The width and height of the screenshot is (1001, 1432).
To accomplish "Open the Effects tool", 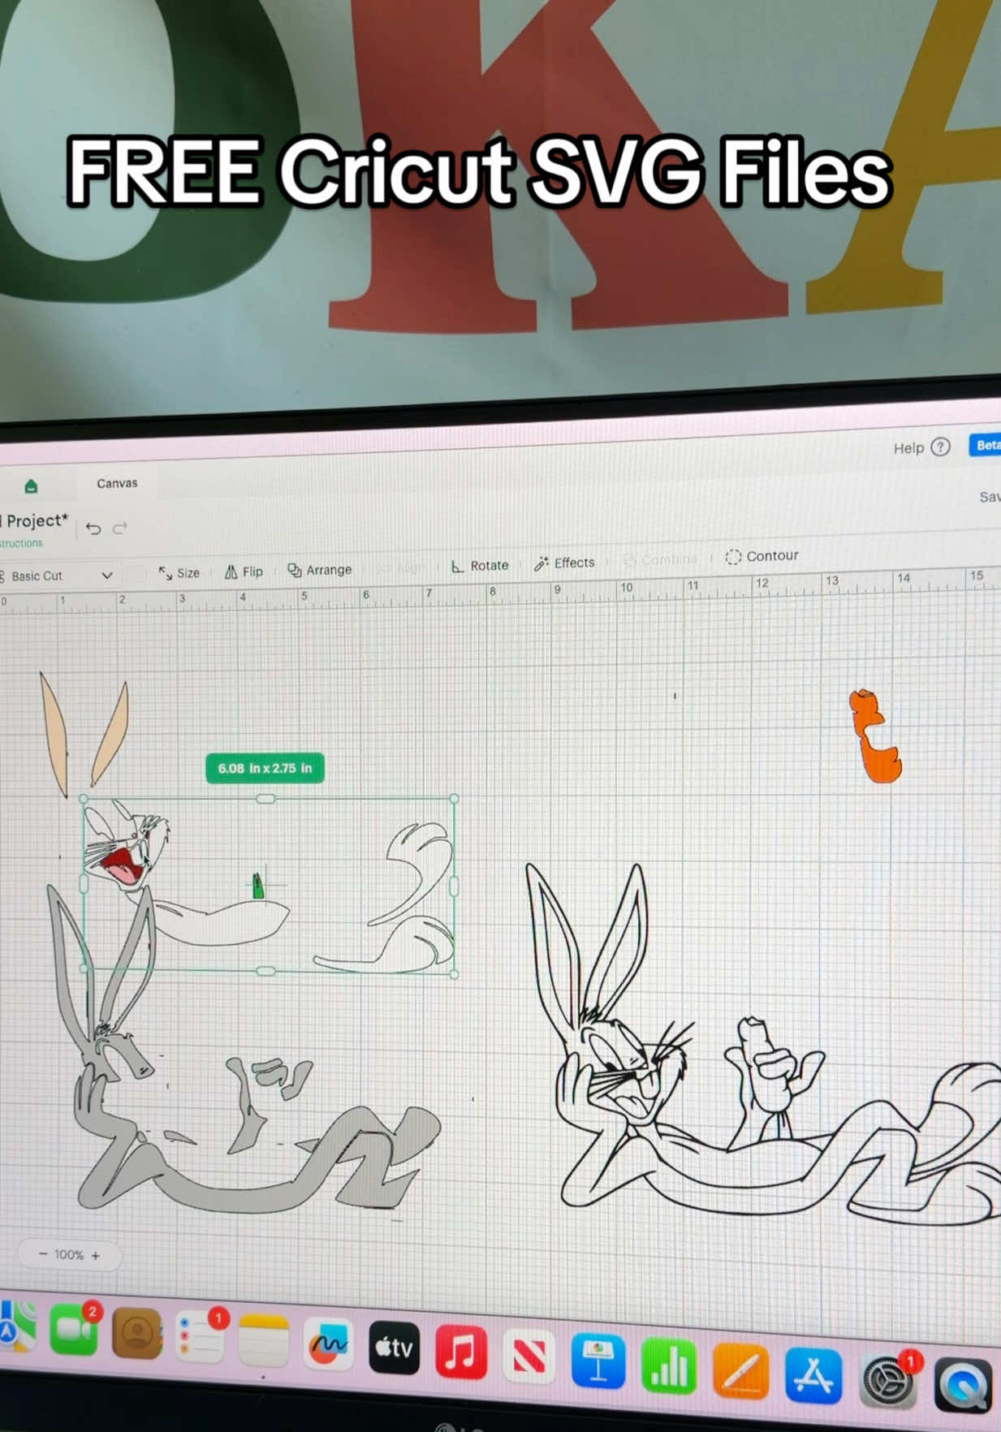I will pos(564,563).
